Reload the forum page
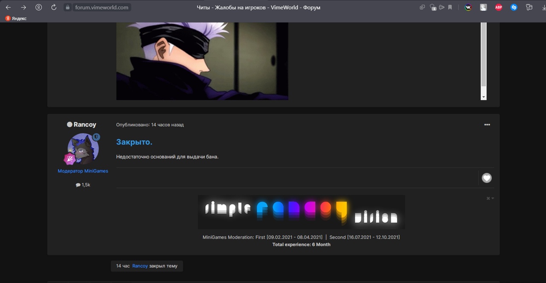 (53, 7)
